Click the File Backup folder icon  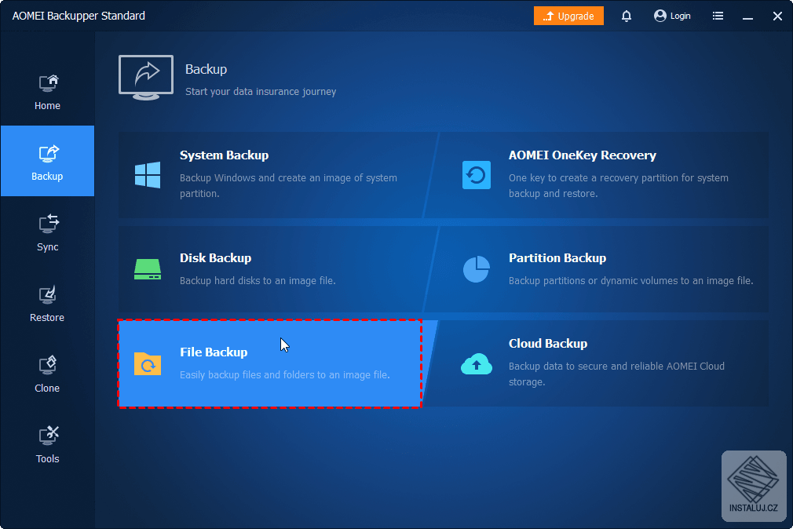click(148, 363)
